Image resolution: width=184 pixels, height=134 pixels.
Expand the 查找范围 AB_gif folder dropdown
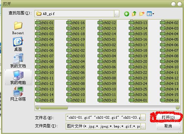pos(116,14)
